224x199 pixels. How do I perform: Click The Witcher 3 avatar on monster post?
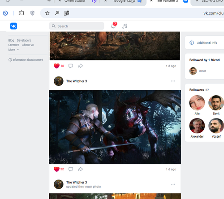click(59, 81)
